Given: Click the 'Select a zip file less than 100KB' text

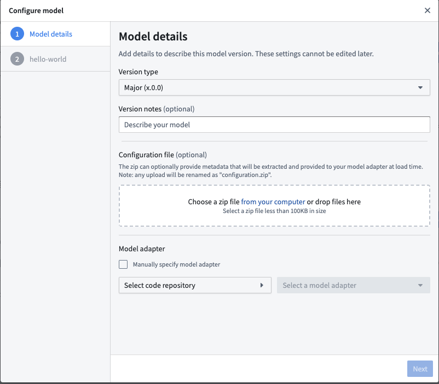Looking at the screenshot, I should [274, 211].
